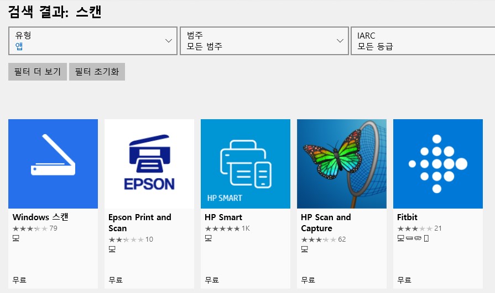
Task: Click the HoloLens headset icon under Fitbit
Action: [418, 238]
